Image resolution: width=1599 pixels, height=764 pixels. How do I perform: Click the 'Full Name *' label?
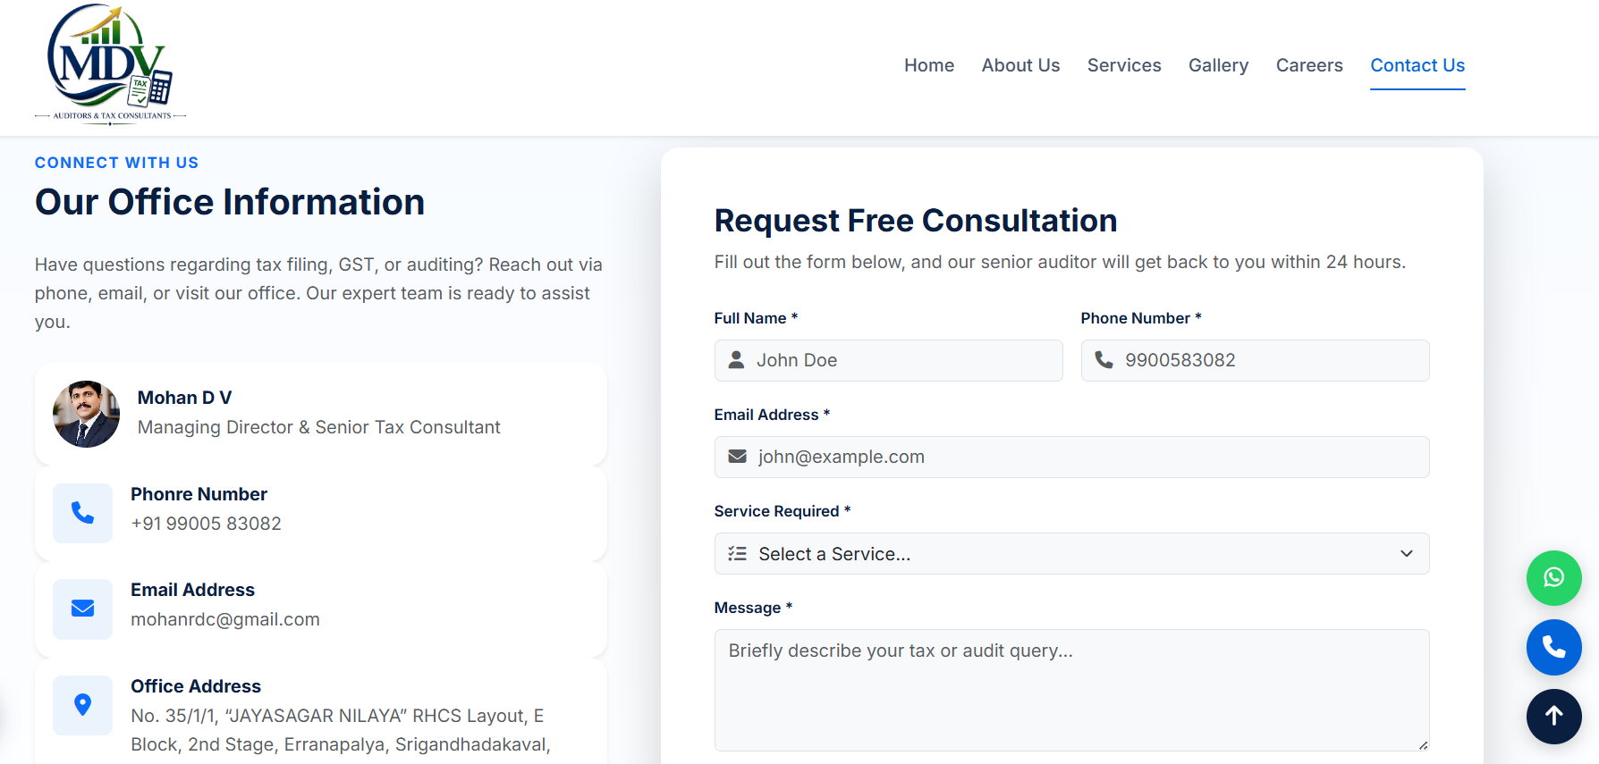point(756,318)
